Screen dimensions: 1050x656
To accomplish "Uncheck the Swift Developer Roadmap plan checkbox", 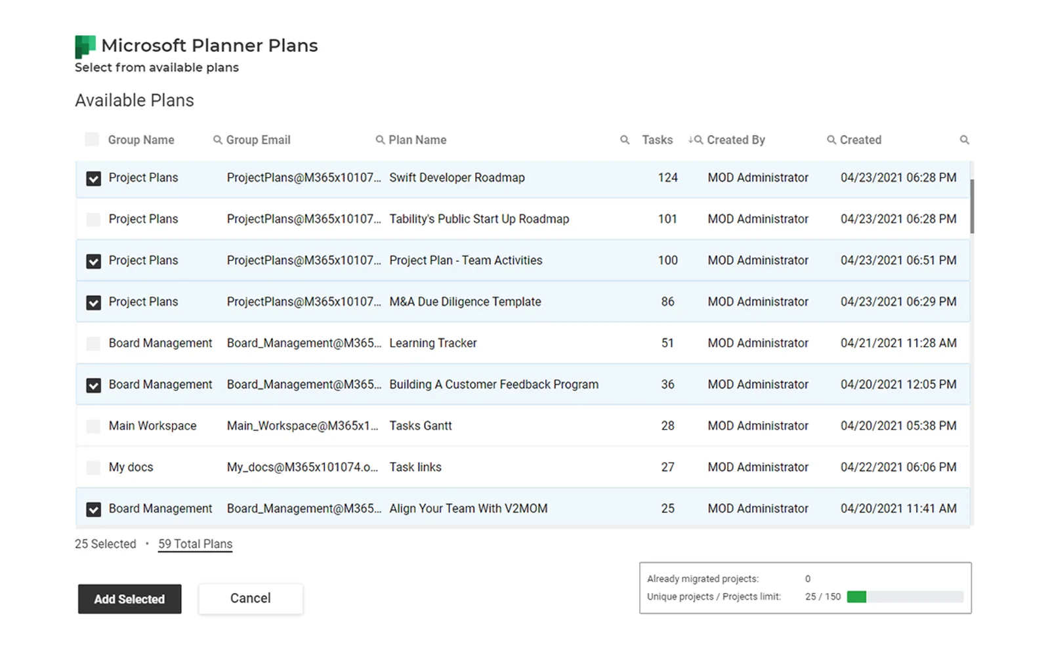I will [x=94, y=178].
